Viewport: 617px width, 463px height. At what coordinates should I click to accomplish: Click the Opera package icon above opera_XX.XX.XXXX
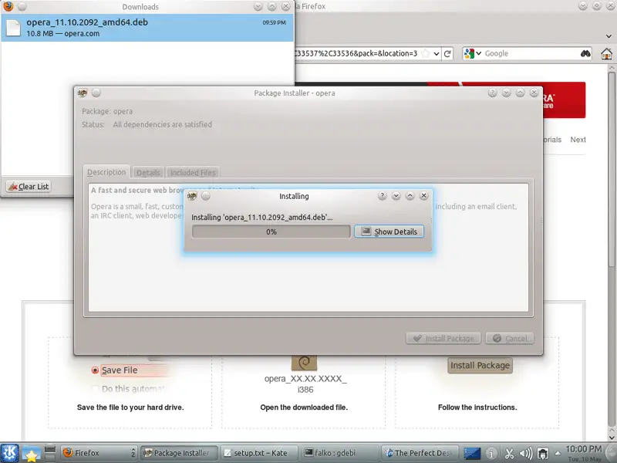pyautogui.click(x=304, y=363)
